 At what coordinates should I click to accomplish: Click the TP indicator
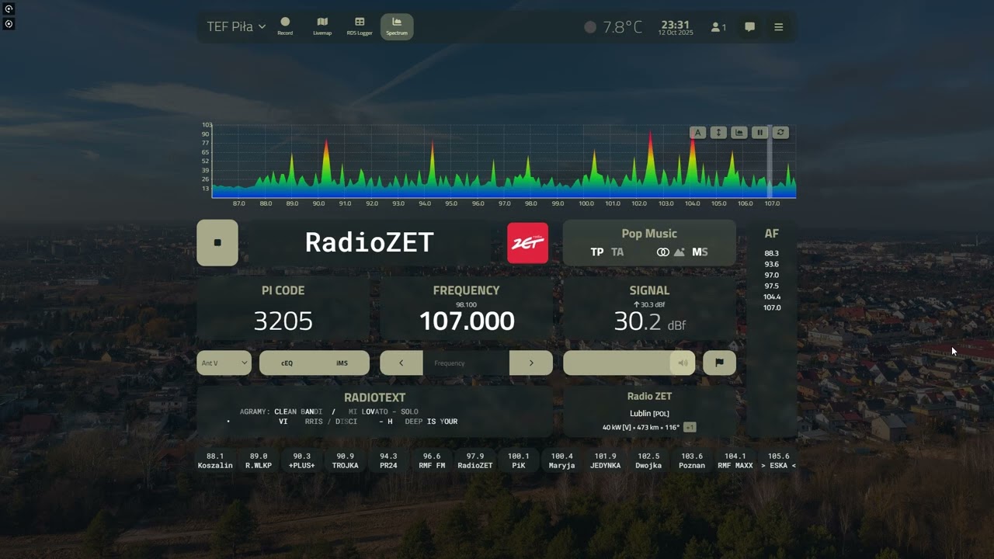tap(597, 252)
